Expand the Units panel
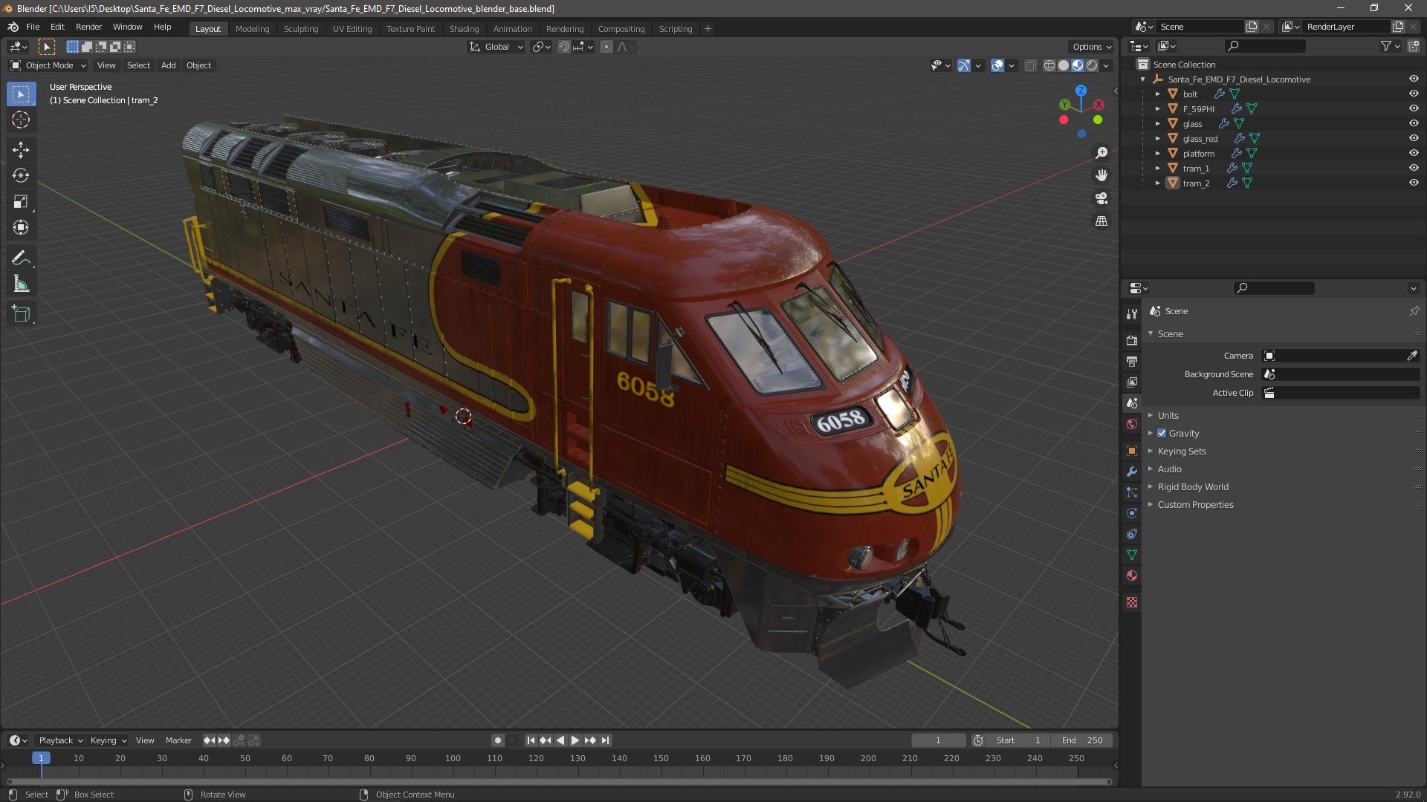Image resolution: width=1427 pixels, height=802 pixels. [x=1168, y=415]
